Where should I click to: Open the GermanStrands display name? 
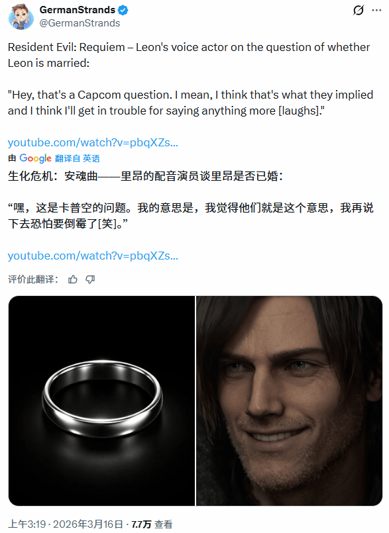pos(78,10)
